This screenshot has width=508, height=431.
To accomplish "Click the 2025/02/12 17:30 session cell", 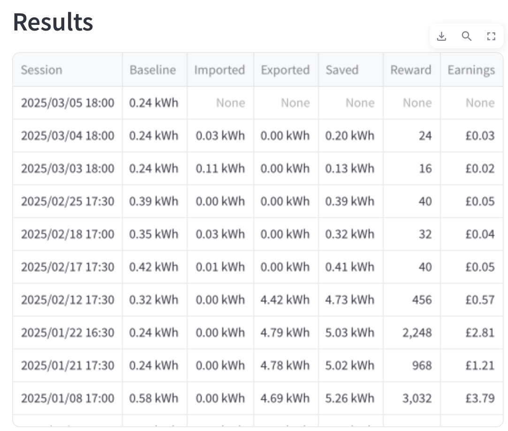I will (x=68, y=300).
